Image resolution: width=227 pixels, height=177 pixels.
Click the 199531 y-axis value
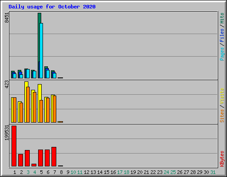coord(7,133)
